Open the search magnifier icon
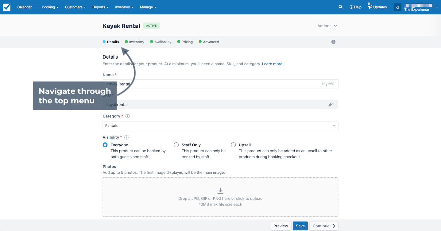 click(340, 7)
